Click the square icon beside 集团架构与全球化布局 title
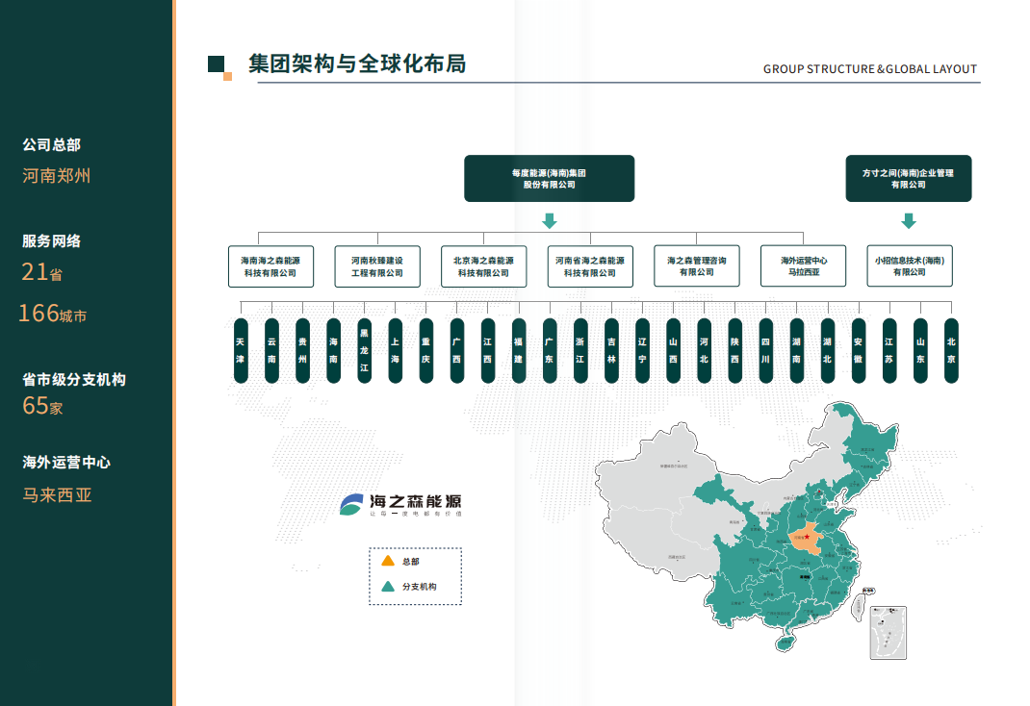Viewport: 1030px width, 706px height. pyautogui.click(x=220, y=67)
